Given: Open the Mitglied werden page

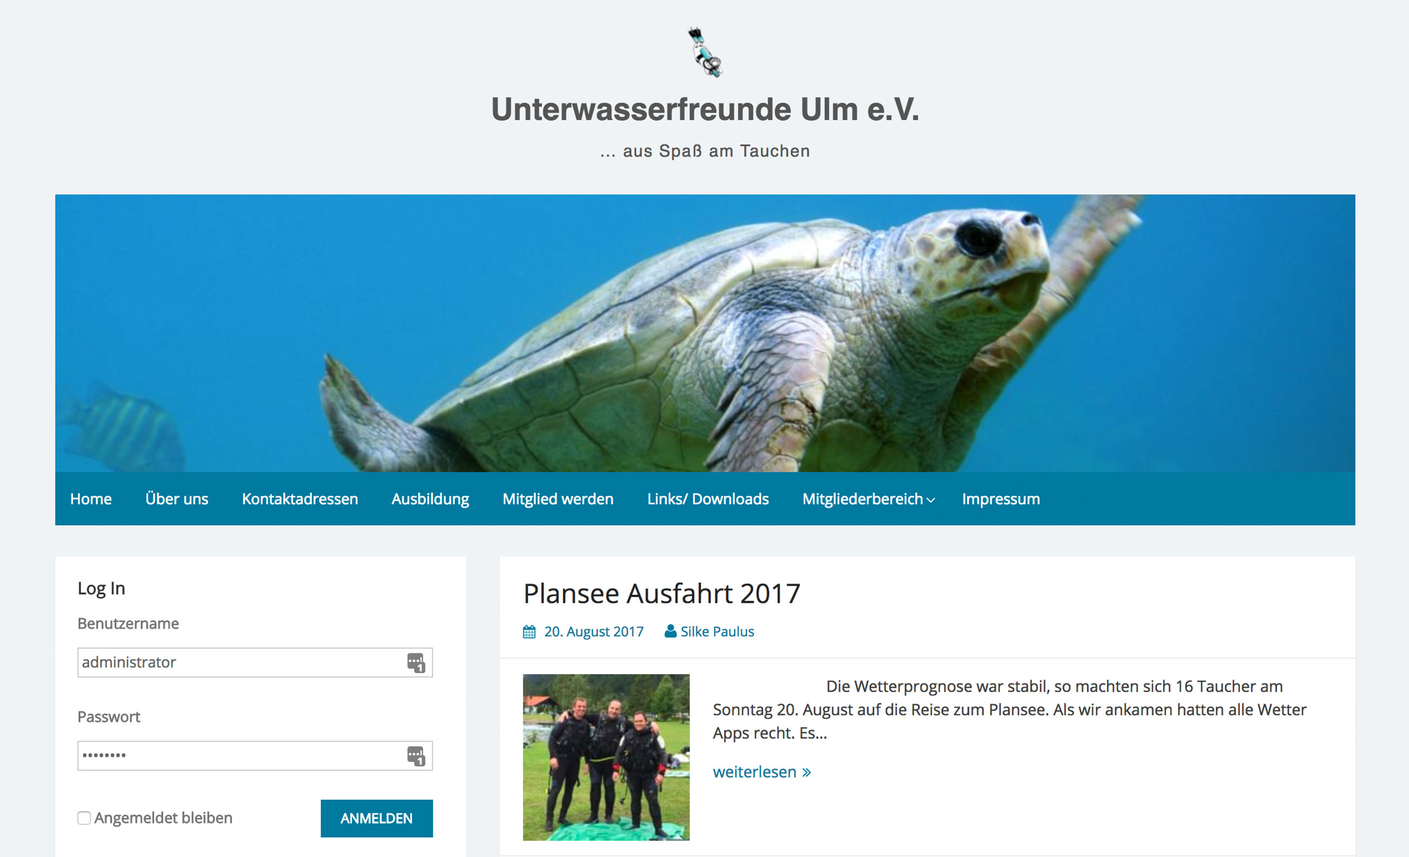Looking at the screenshot, I should click(557, 499).
